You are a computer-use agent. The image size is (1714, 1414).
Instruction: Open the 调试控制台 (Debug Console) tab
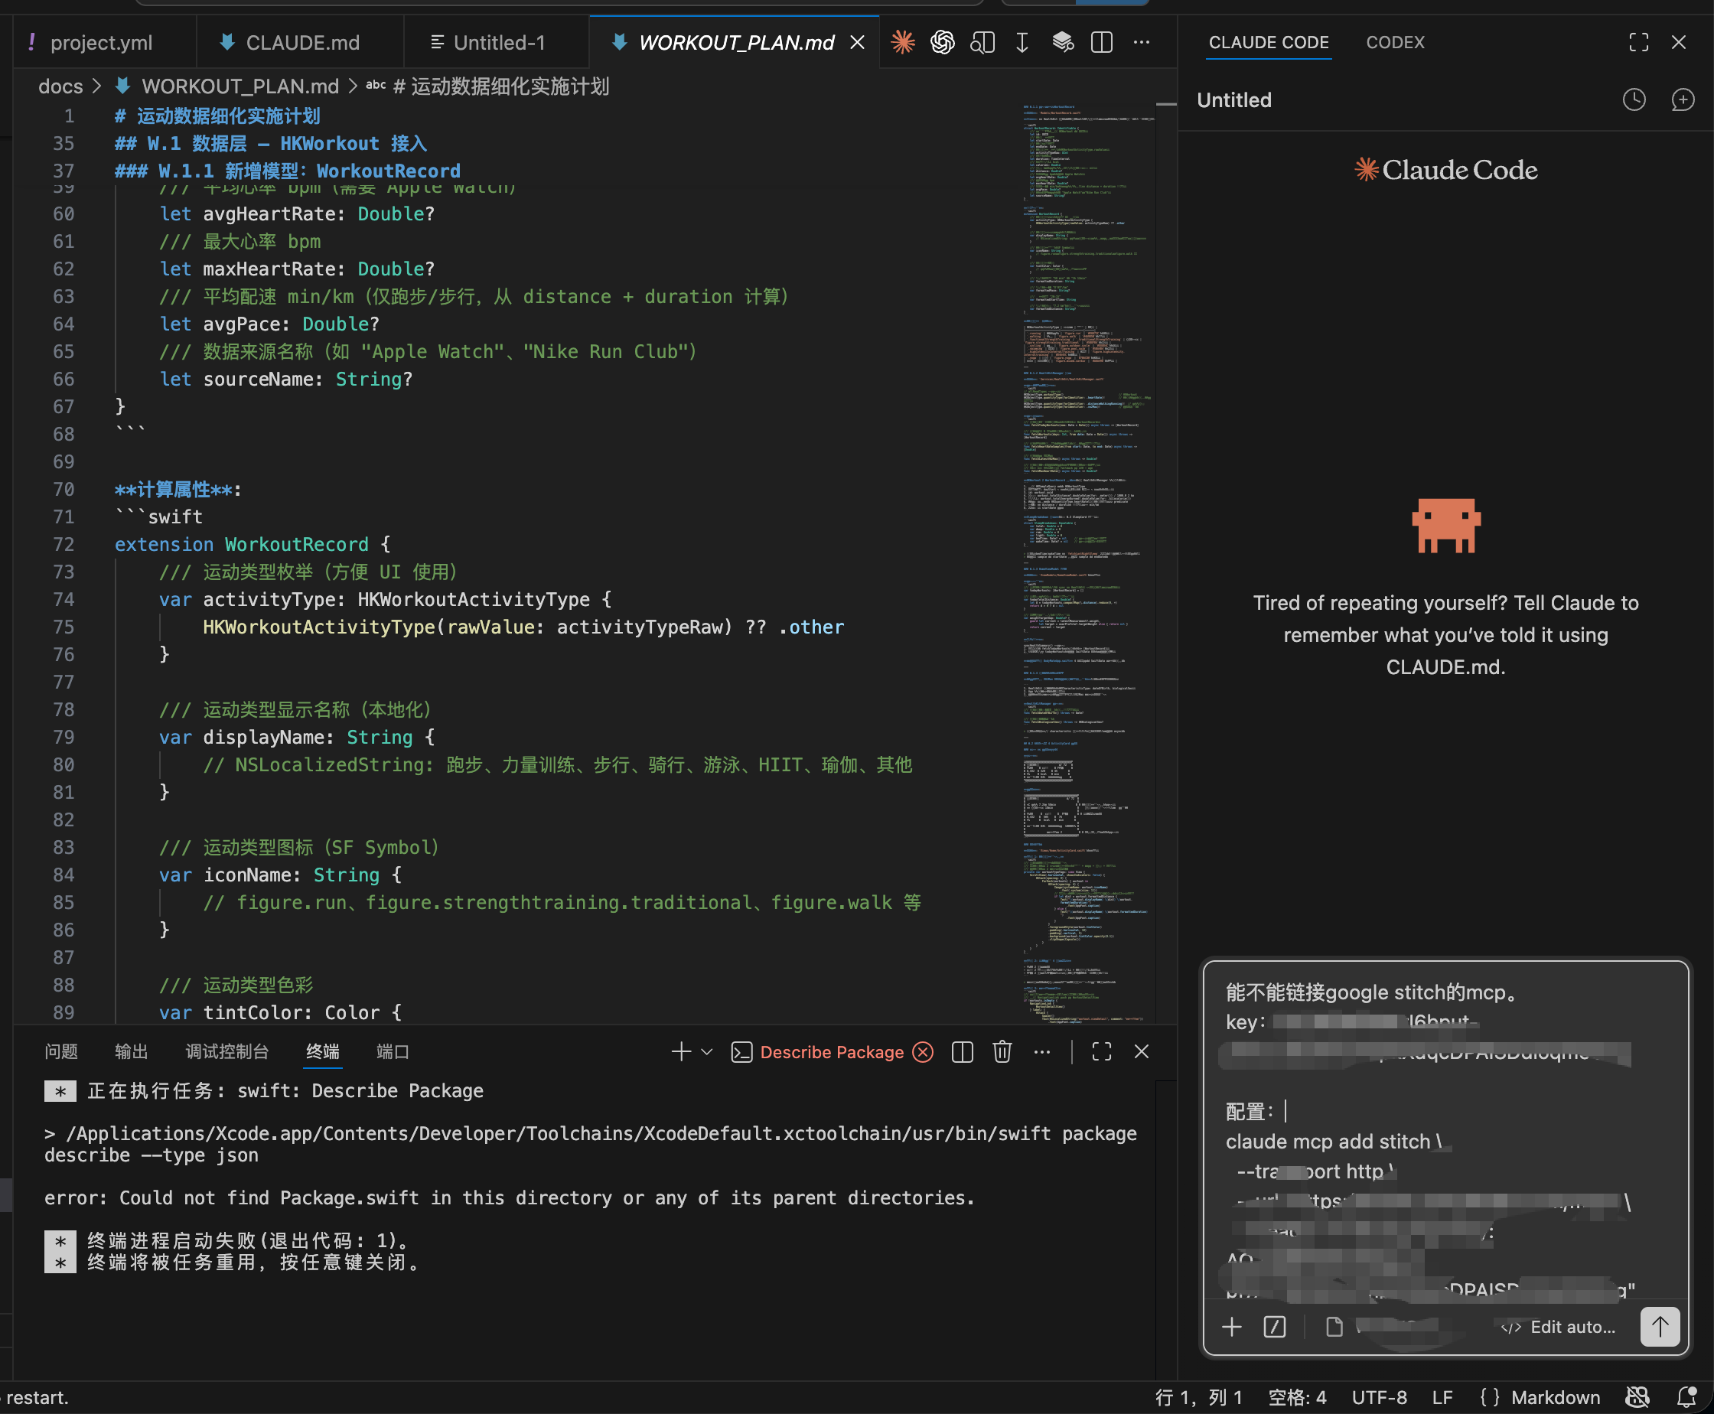point(227,1051)
